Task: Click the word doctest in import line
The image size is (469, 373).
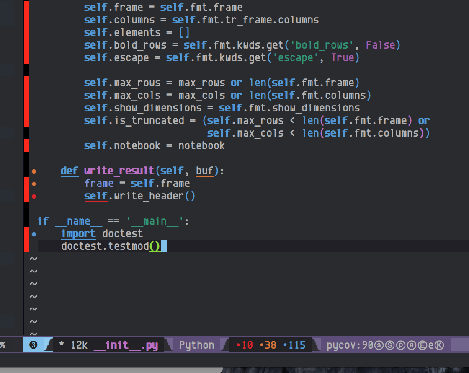Action: [x=123, y=233]
